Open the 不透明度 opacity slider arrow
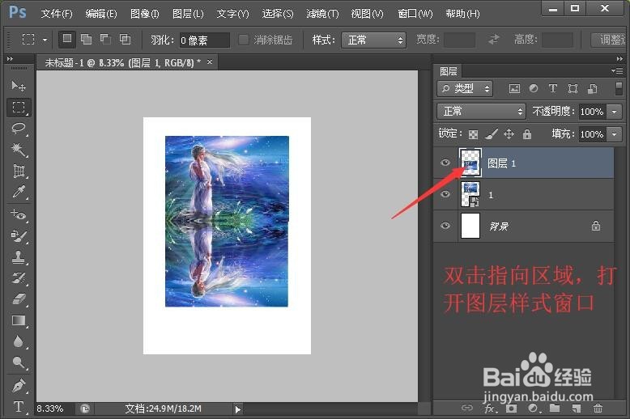 (615, 112)
